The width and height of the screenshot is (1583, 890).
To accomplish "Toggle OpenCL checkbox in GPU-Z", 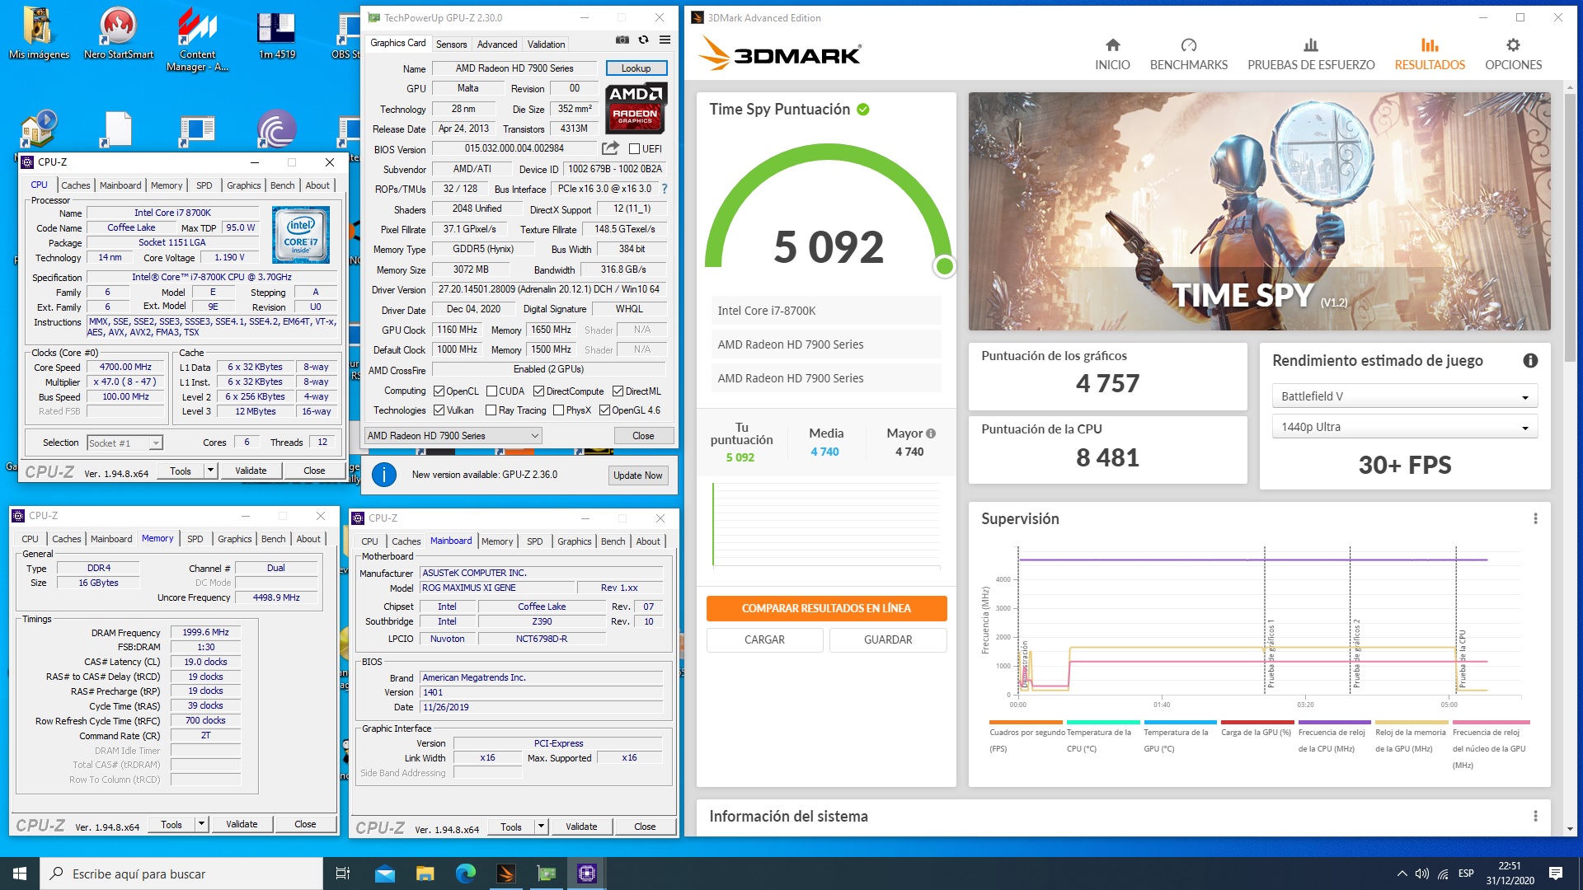I will [x=439, y=391].
